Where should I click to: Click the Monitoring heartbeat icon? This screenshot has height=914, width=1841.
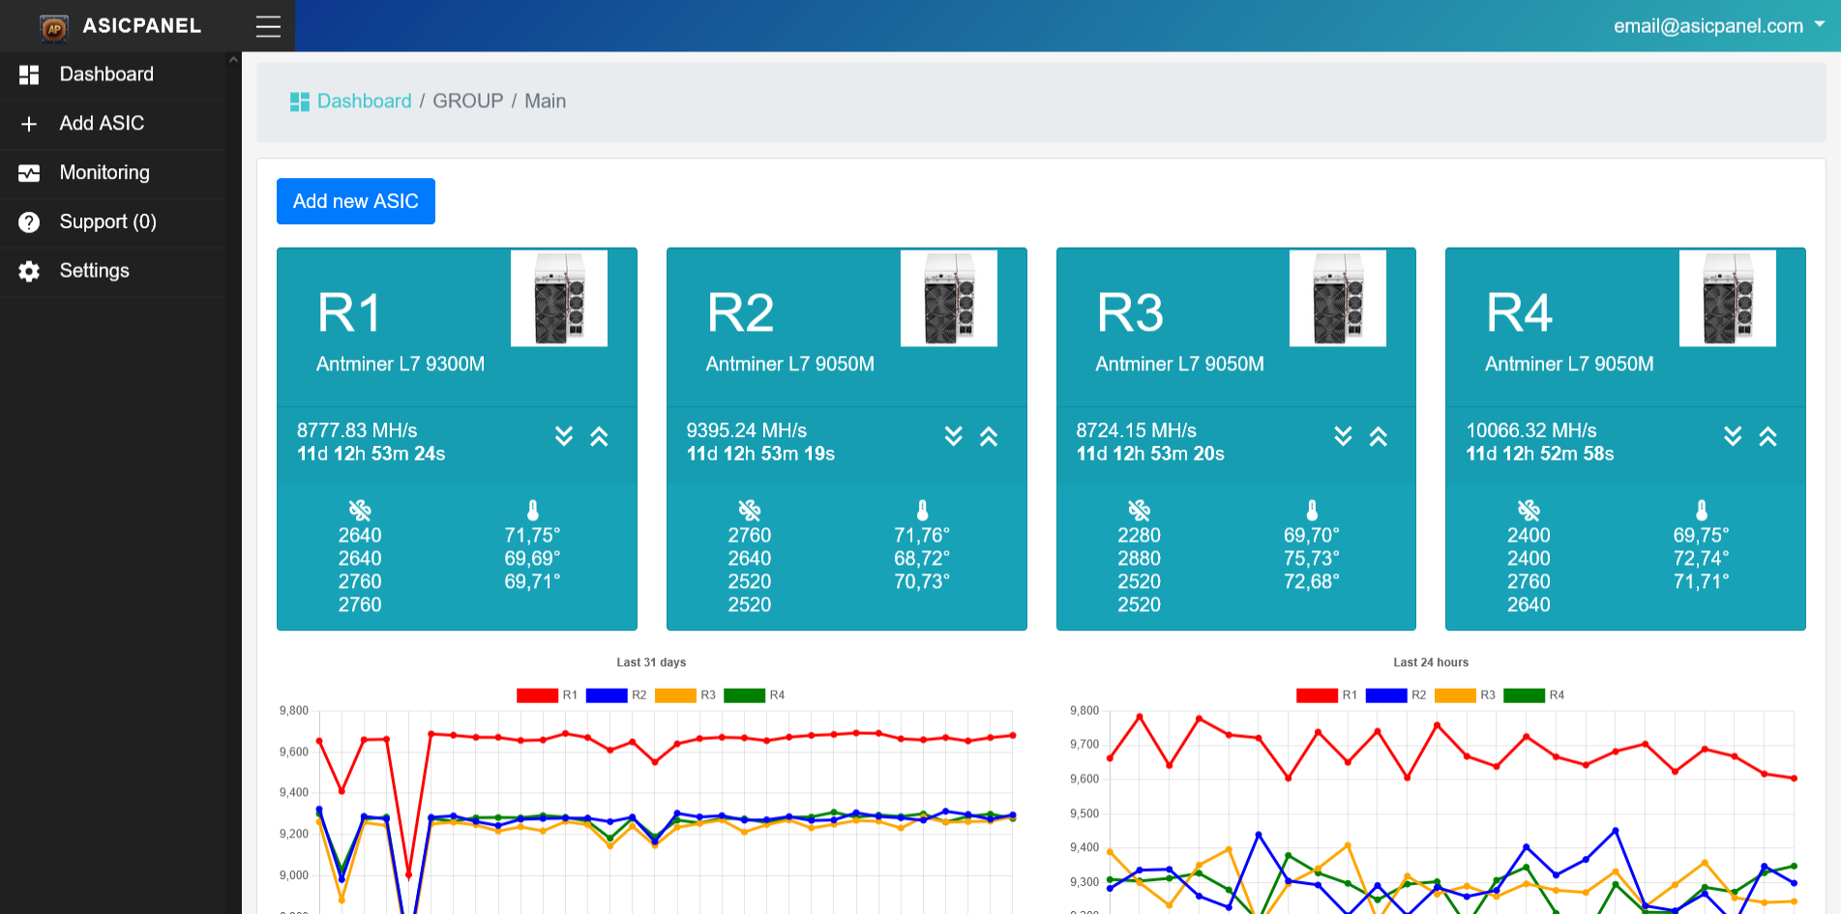point(29,173)
